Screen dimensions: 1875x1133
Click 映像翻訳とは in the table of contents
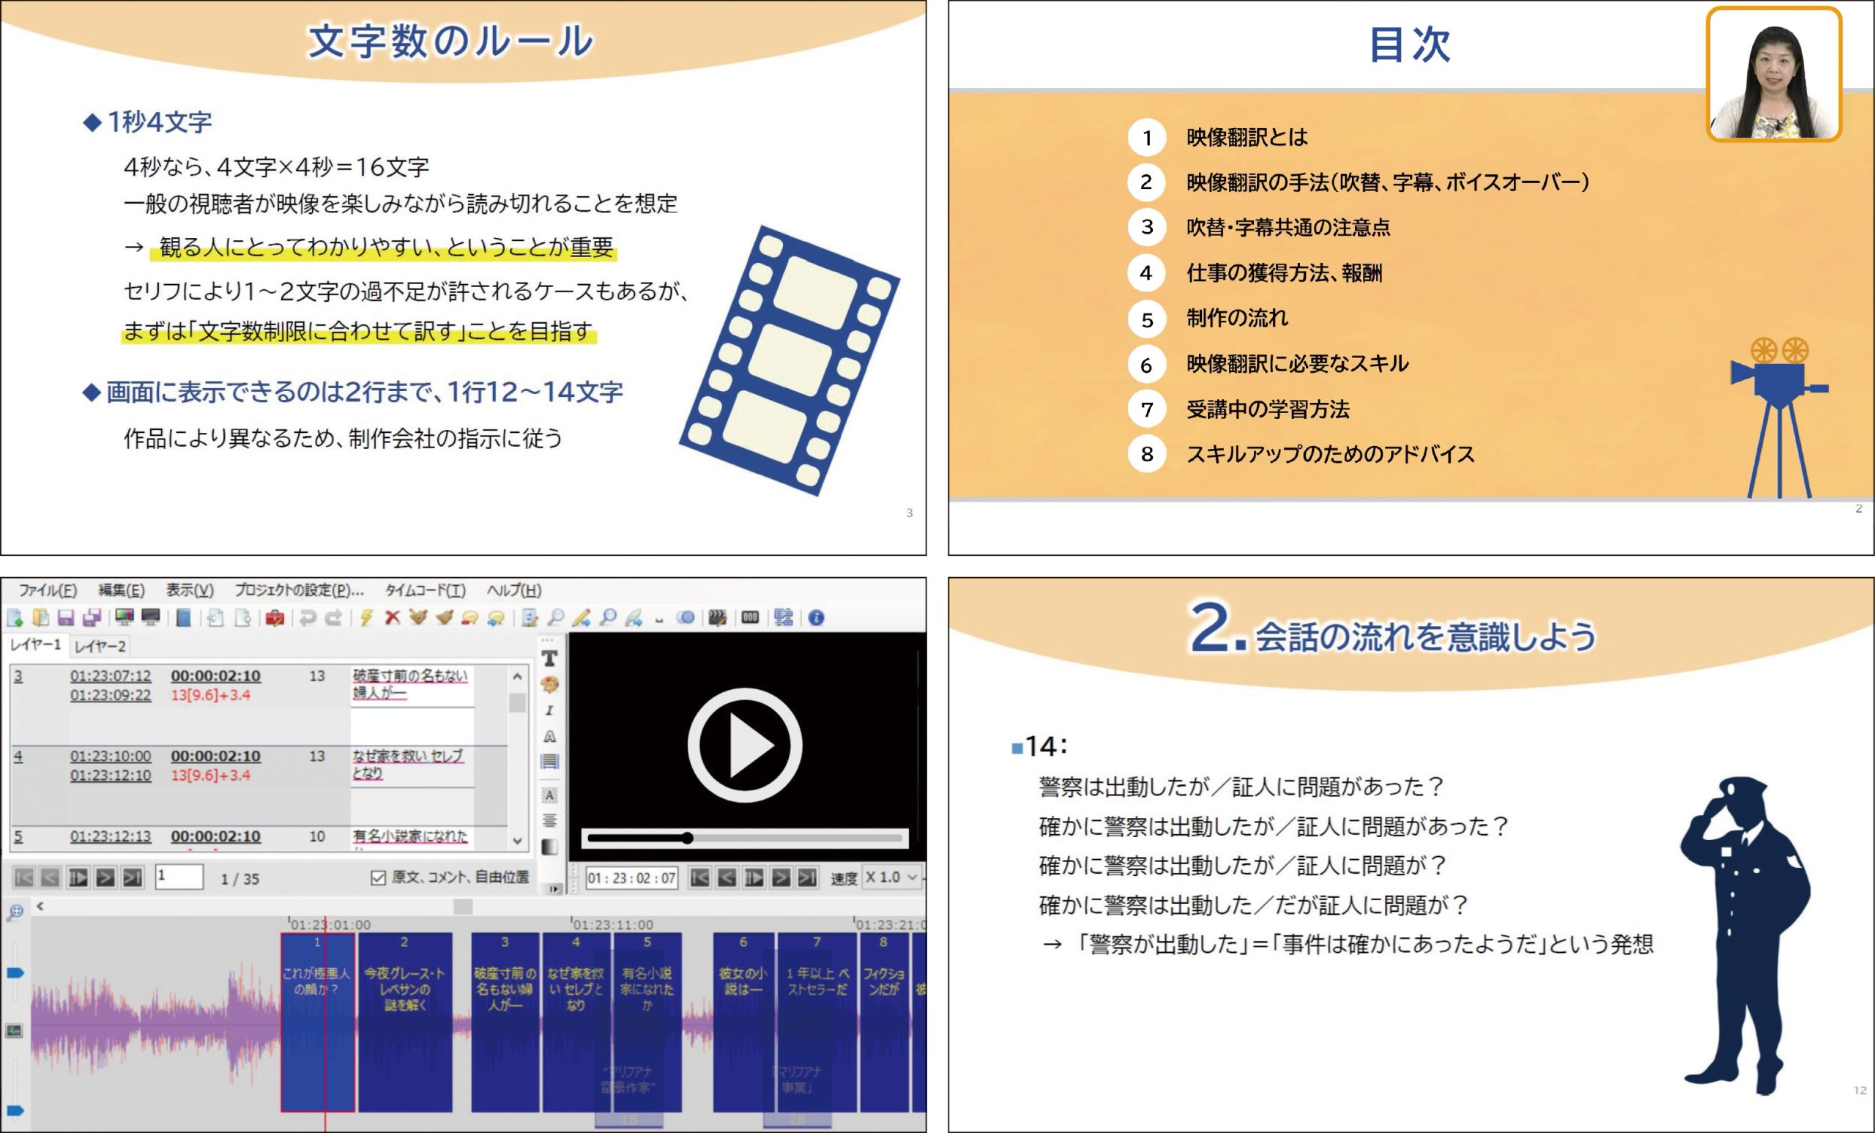[1247, 137]
